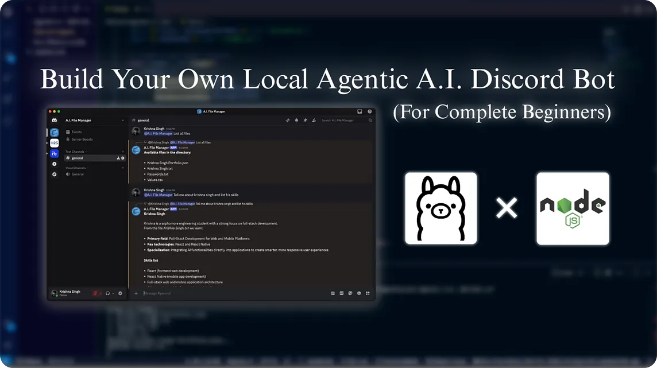Click @A.I. File Manager mention in 'Tell me about' message
Screen dimensions: 657x368
coord(159,195)
